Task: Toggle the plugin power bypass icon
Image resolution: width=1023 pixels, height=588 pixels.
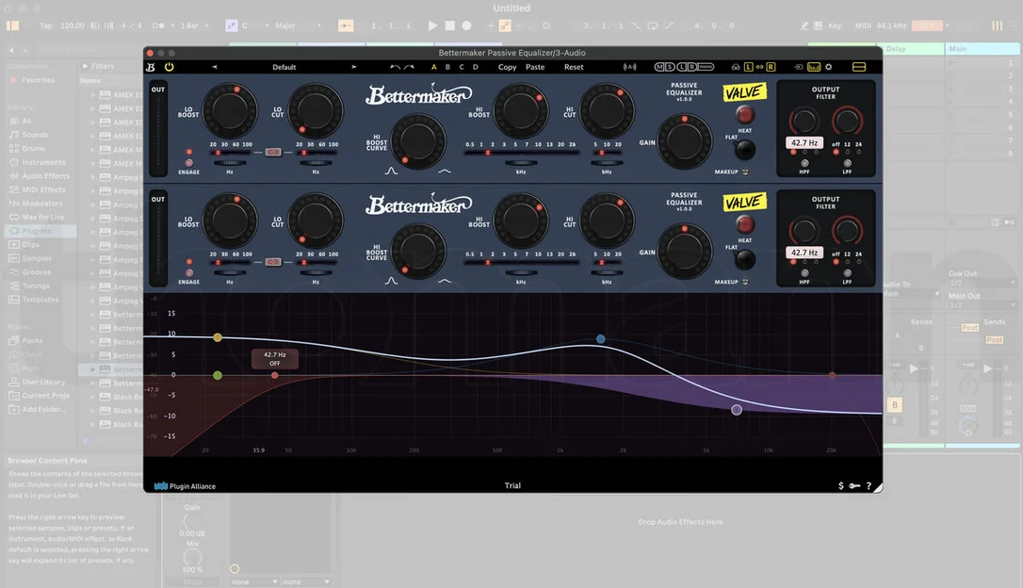Action: [169, 67]
